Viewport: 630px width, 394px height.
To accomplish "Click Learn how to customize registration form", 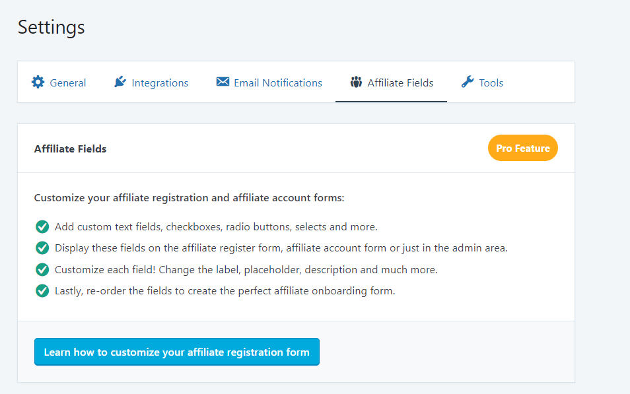I will click(177, 352).
